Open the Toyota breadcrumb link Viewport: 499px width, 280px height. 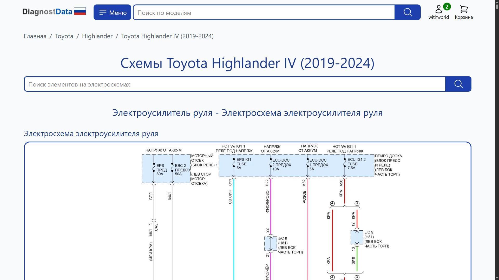point(64,36)
